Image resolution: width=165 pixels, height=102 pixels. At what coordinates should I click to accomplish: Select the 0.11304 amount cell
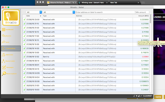(141, 36)
